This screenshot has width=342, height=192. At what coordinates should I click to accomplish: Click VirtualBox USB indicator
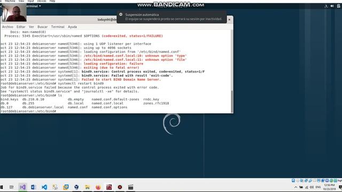coord(310,180)
